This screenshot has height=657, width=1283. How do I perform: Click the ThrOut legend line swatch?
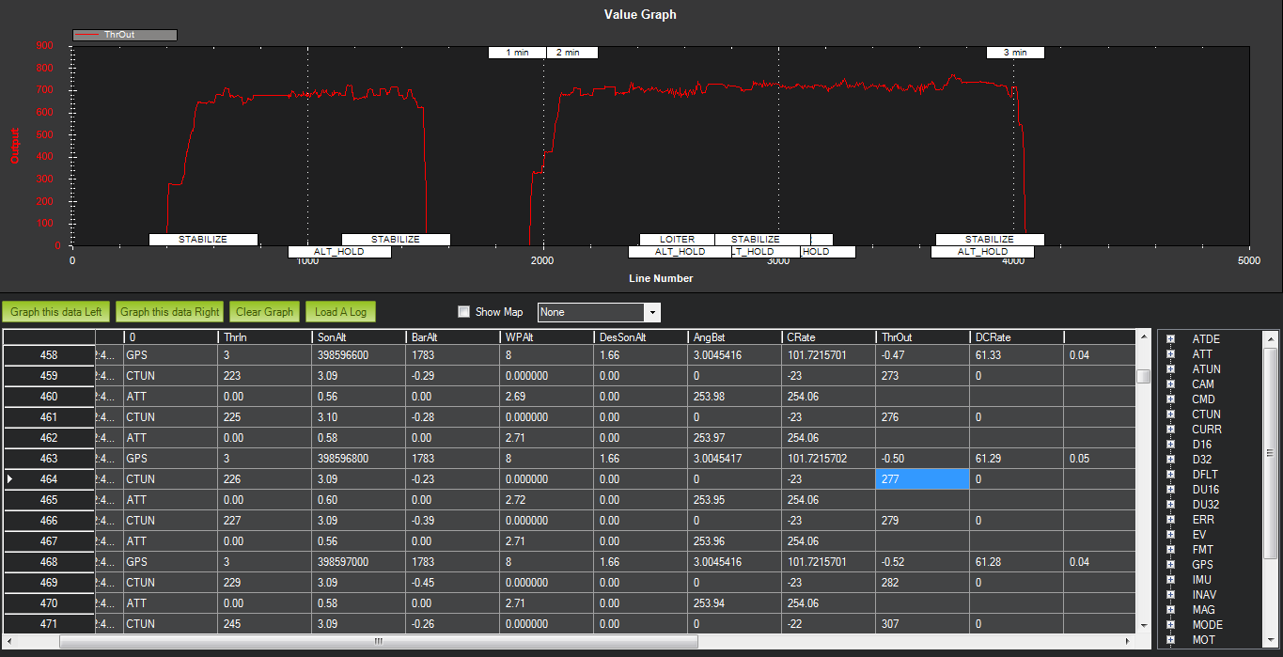click(88, 35)
